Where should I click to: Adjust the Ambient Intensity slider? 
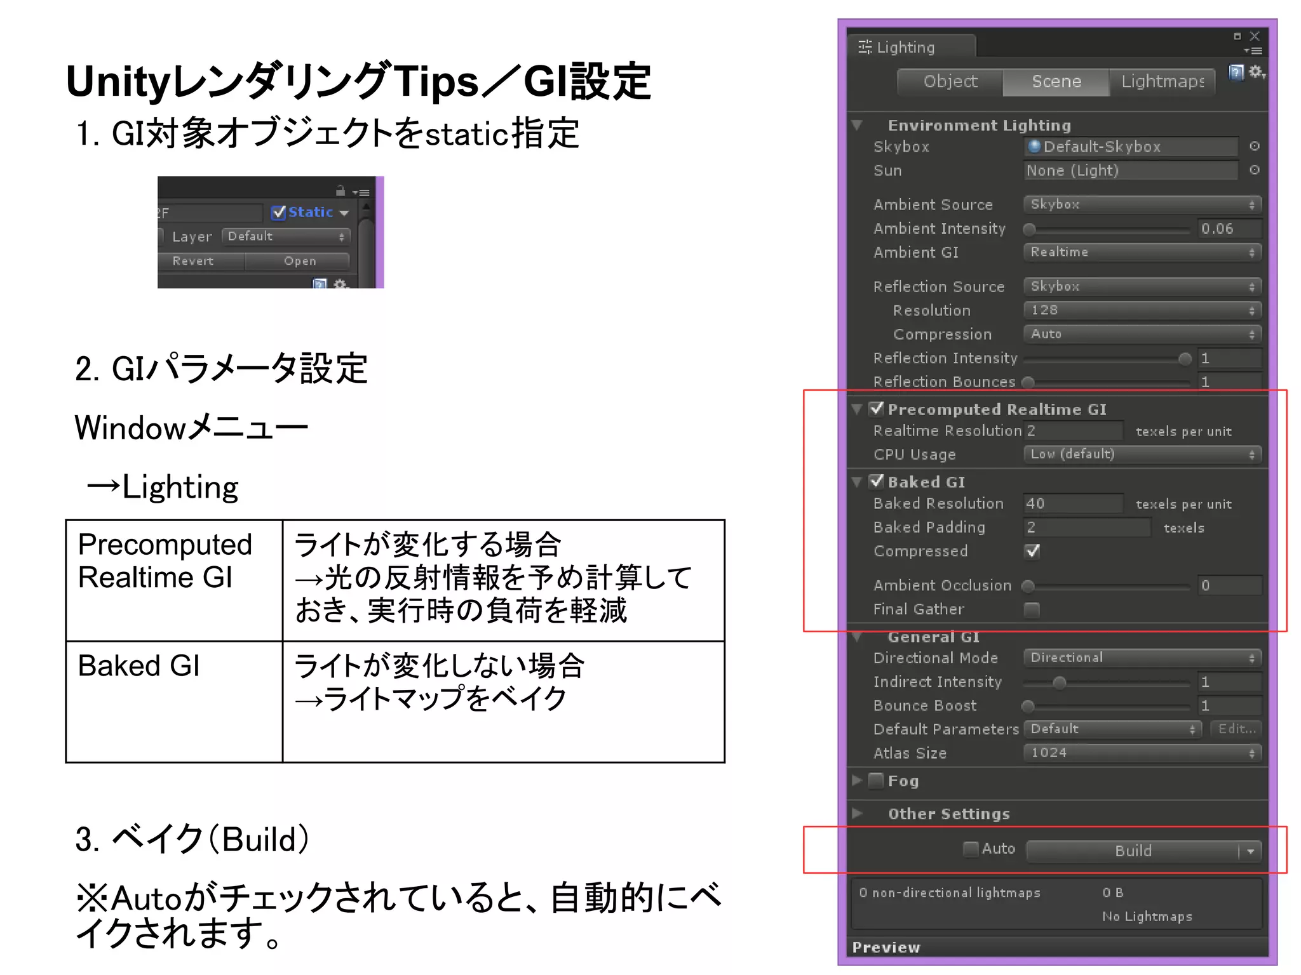click(1106, 229)
